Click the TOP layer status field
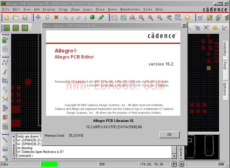The width and height of the screenshot is (230, 168). pos(119,164)
